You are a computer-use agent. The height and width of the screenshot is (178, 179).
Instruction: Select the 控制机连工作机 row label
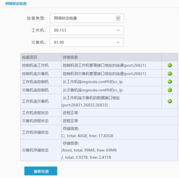[x=35, y=65]
